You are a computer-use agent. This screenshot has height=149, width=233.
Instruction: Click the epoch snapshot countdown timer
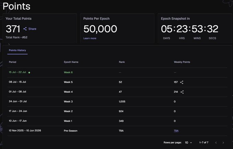[190, 29]
